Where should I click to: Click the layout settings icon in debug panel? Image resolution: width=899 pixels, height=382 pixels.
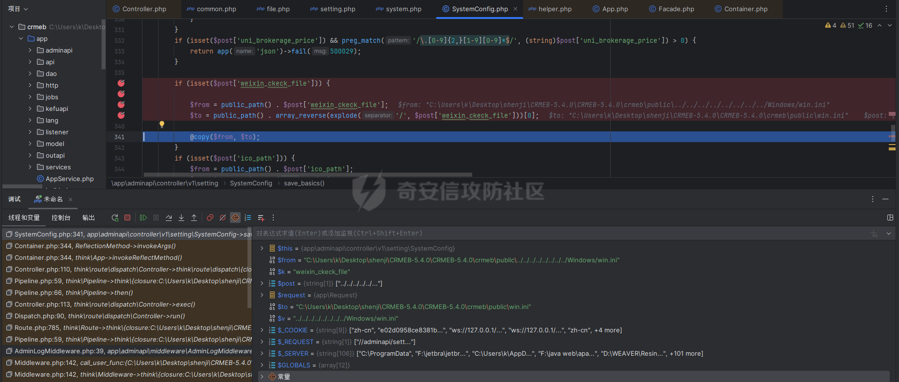pyautogui.click(x=890, y=218)
